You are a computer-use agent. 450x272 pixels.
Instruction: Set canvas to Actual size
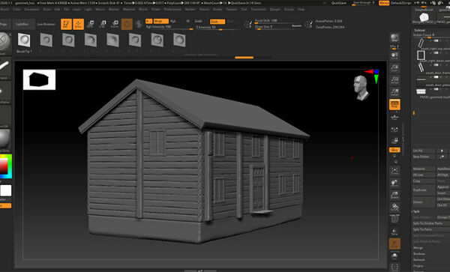pyautogui.click(x=394, y=80)
